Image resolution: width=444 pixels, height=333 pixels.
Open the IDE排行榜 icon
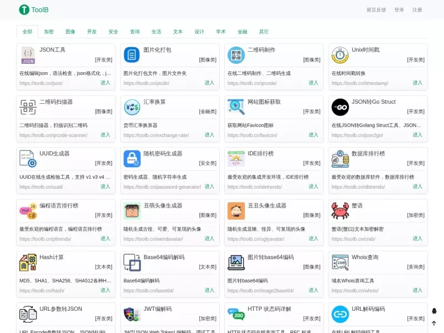point(236,159)
